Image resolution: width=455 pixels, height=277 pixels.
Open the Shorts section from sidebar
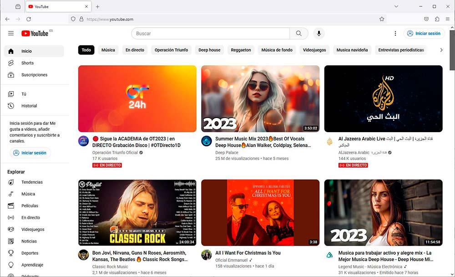(x=27, y=63)
